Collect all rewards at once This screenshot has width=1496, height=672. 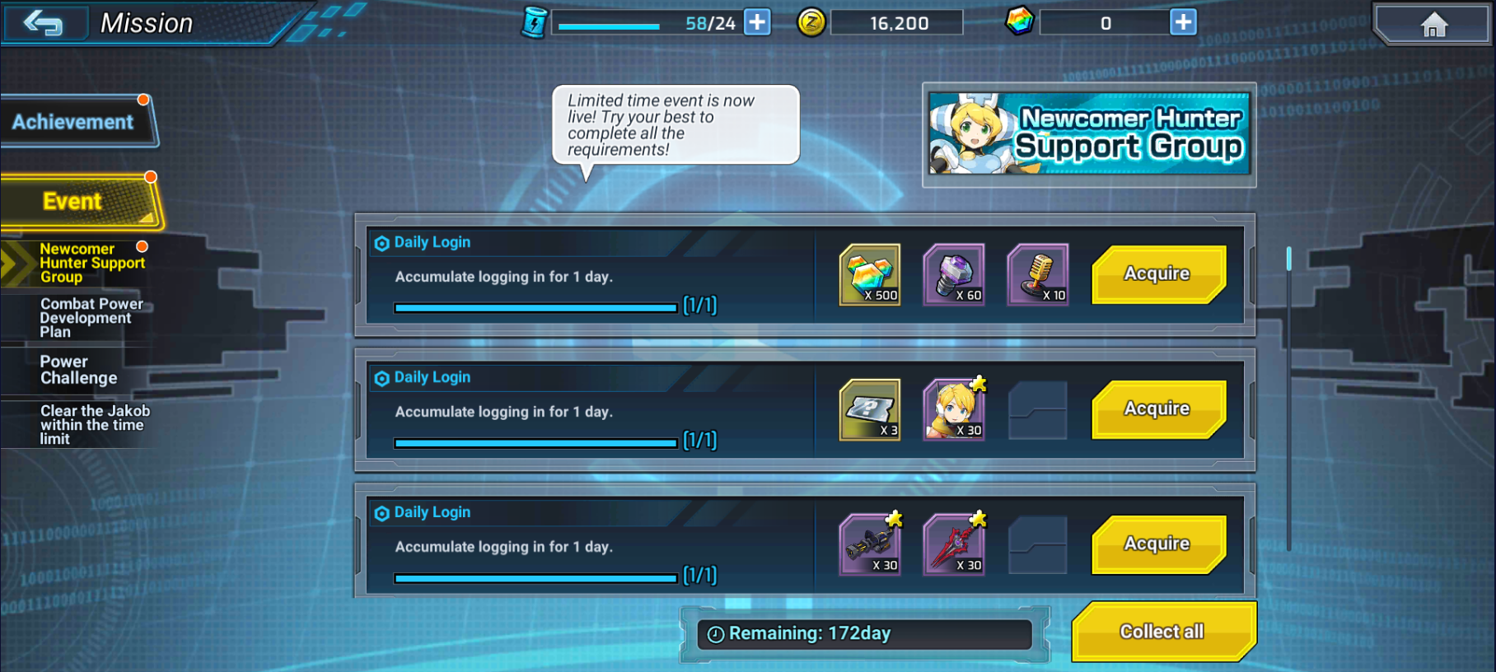[1163, 632]
